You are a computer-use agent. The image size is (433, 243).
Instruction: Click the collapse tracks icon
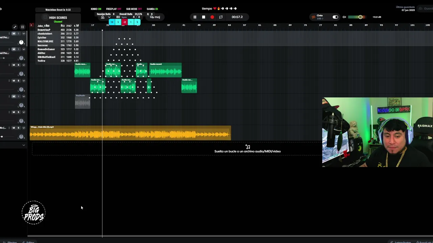(23, 27)
